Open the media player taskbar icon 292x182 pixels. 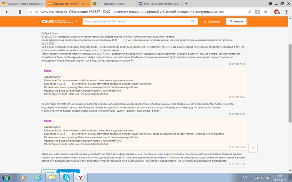(x=23, y=178)
